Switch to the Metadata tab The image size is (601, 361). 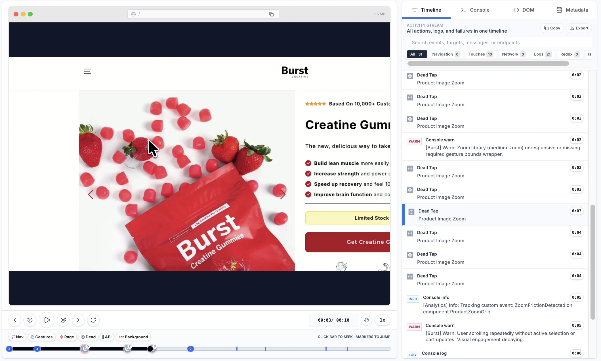[x=572, y=10]
